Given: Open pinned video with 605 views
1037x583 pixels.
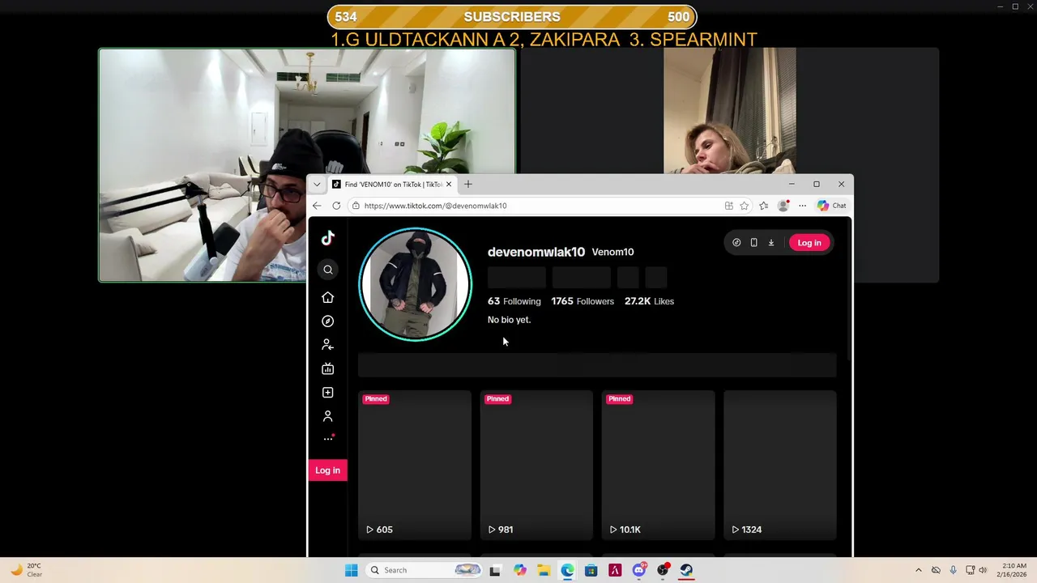Looking at the screenshot, I should (x=415, y=465).
